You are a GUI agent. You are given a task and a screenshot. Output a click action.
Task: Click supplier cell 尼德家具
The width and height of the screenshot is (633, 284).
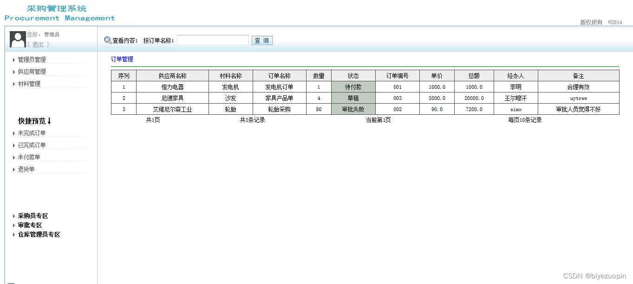(x=173, y=98)
